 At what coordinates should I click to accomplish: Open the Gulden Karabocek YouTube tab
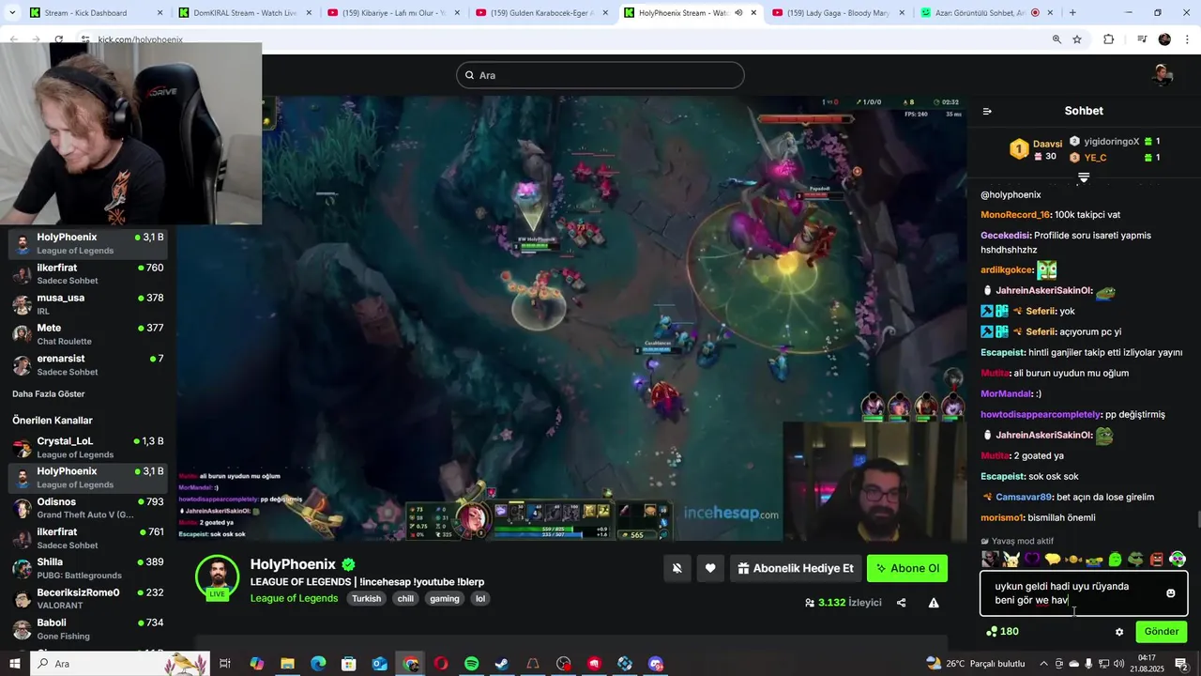(541, 13)
